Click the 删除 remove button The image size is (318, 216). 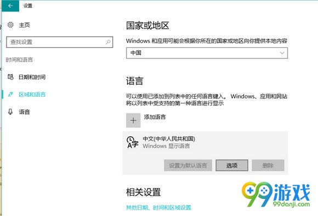268,165
